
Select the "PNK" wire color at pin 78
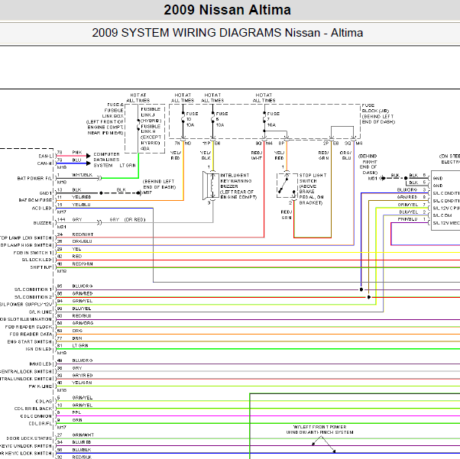[77, 152]
